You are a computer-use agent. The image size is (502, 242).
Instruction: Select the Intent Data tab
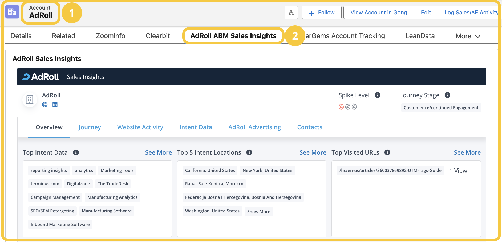pos(196,127)
